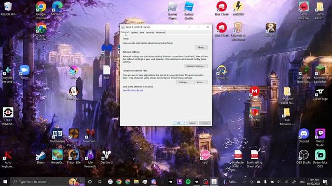
Task: Open Network Settings... dialog
Action: tap(196, 66)
